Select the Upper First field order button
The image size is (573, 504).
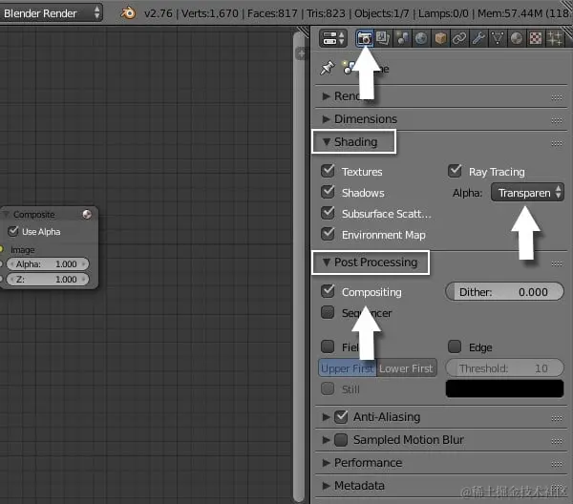[x=348, y=368]
